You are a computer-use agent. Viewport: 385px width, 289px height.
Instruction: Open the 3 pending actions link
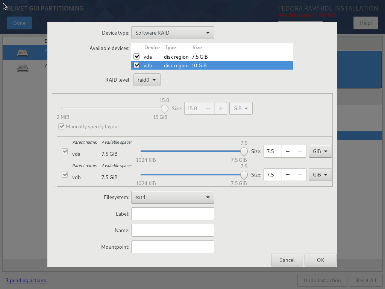(x=26, y=280)
